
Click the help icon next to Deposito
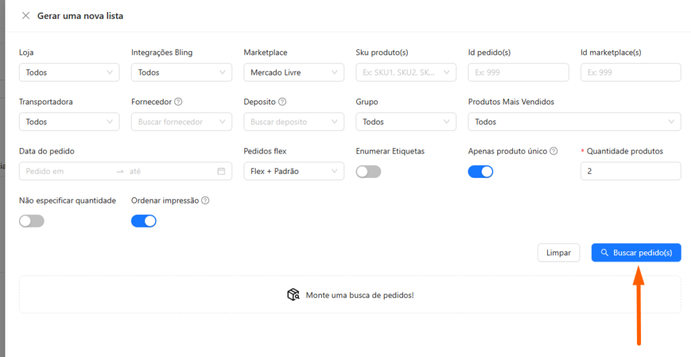point(282,102)
